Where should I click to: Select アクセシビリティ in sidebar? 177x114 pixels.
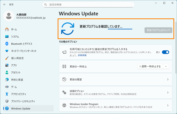pyautogui.click(x=28, y=94)
